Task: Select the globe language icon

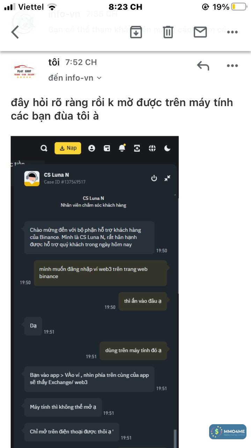Action: coord(152,148)
